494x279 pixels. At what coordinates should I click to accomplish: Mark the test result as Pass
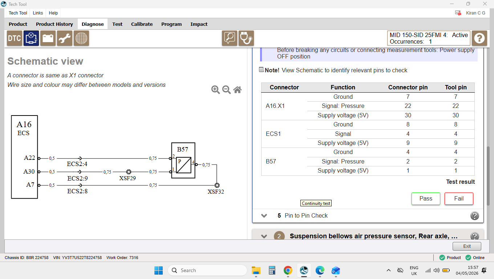[426, 199]
